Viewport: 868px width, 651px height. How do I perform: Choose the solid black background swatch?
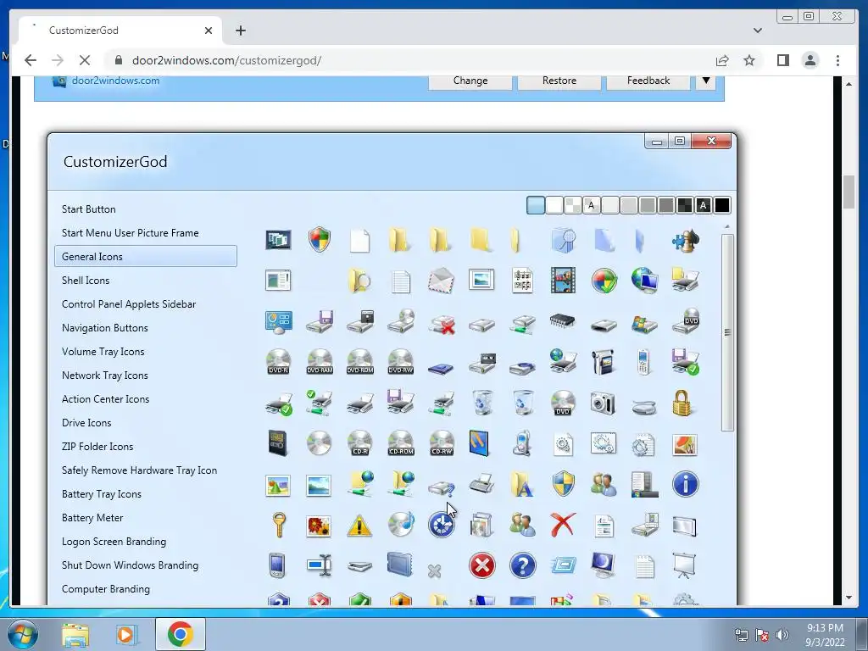coord(722,205)
